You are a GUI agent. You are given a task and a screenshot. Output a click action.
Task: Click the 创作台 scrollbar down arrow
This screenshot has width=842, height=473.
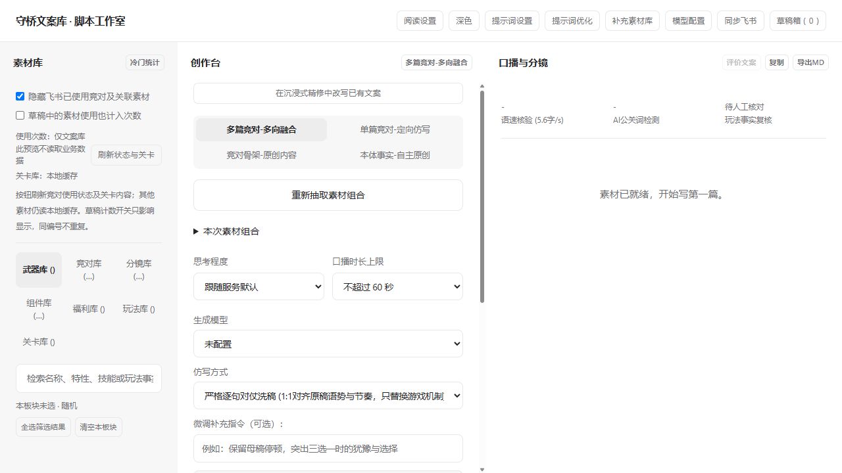point(482,470)
